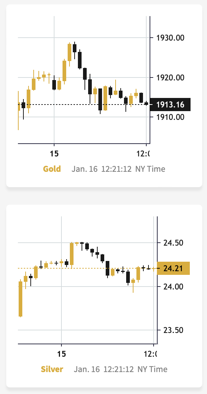The height and width of the screenshot is (394, 207).
Task: Click the 24.50 silver axis label
Action: pyautogui.click(x=174, y=243)
